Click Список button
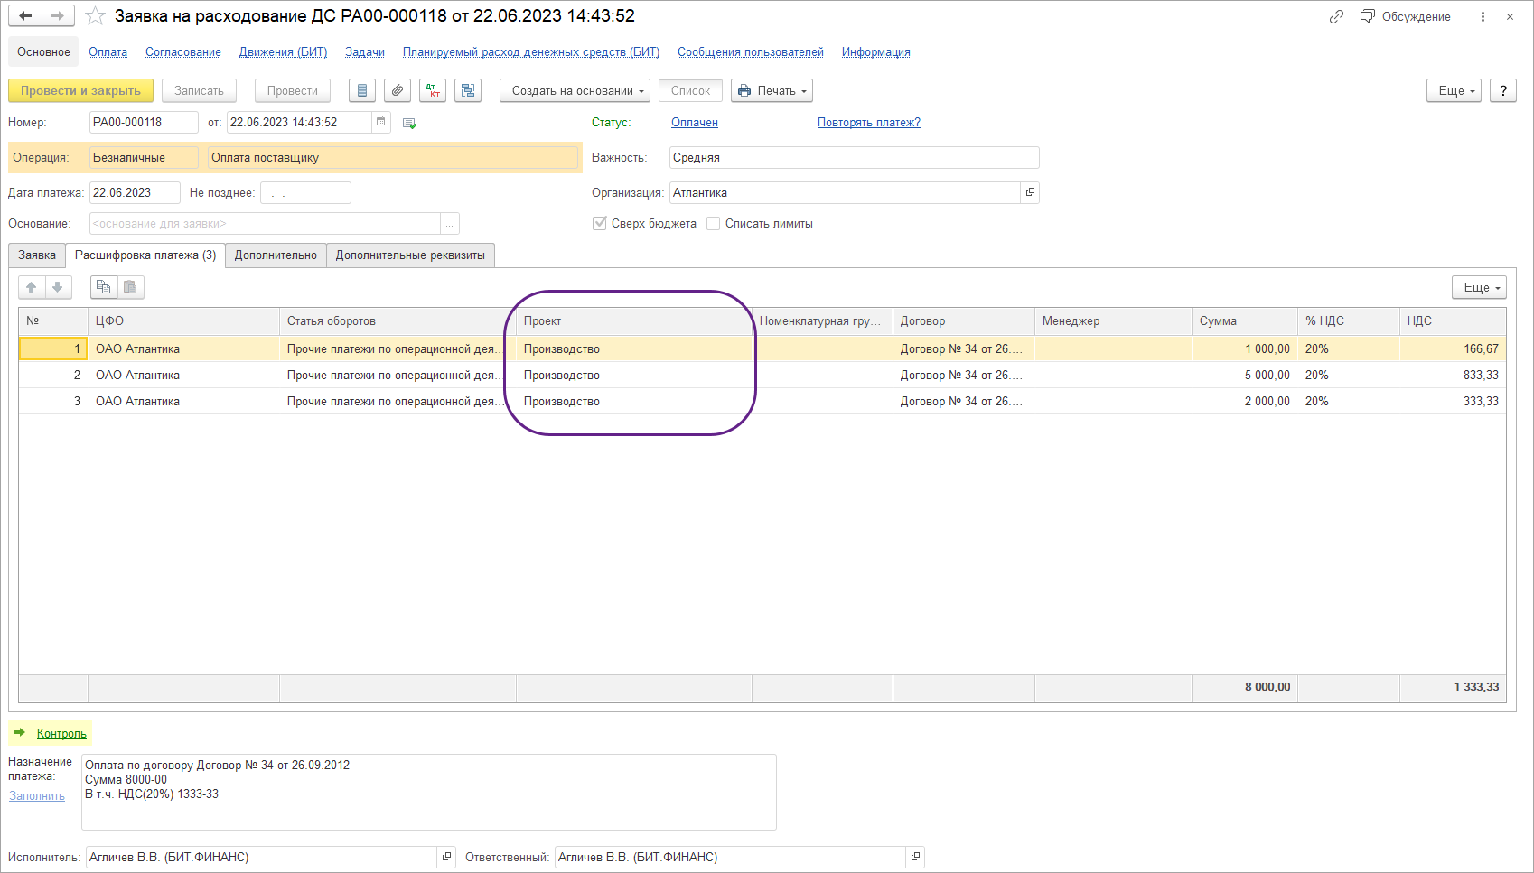Screen dimensions: 1534x873 690,90
